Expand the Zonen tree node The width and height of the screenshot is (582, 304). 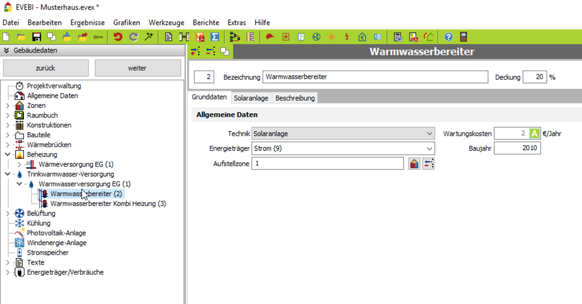(x=7, y=106)
